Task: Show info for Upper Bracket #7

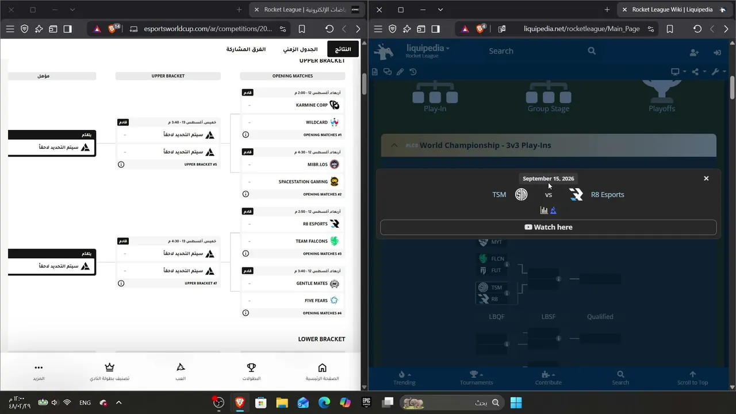Action: tap(121, 283)
